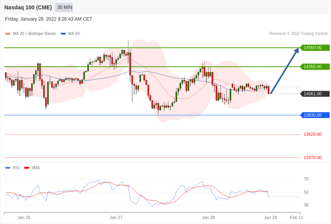The image size is (331, 224).
Task: Click the Jan 29 date axis label
Action: click(x=270, y=217)
